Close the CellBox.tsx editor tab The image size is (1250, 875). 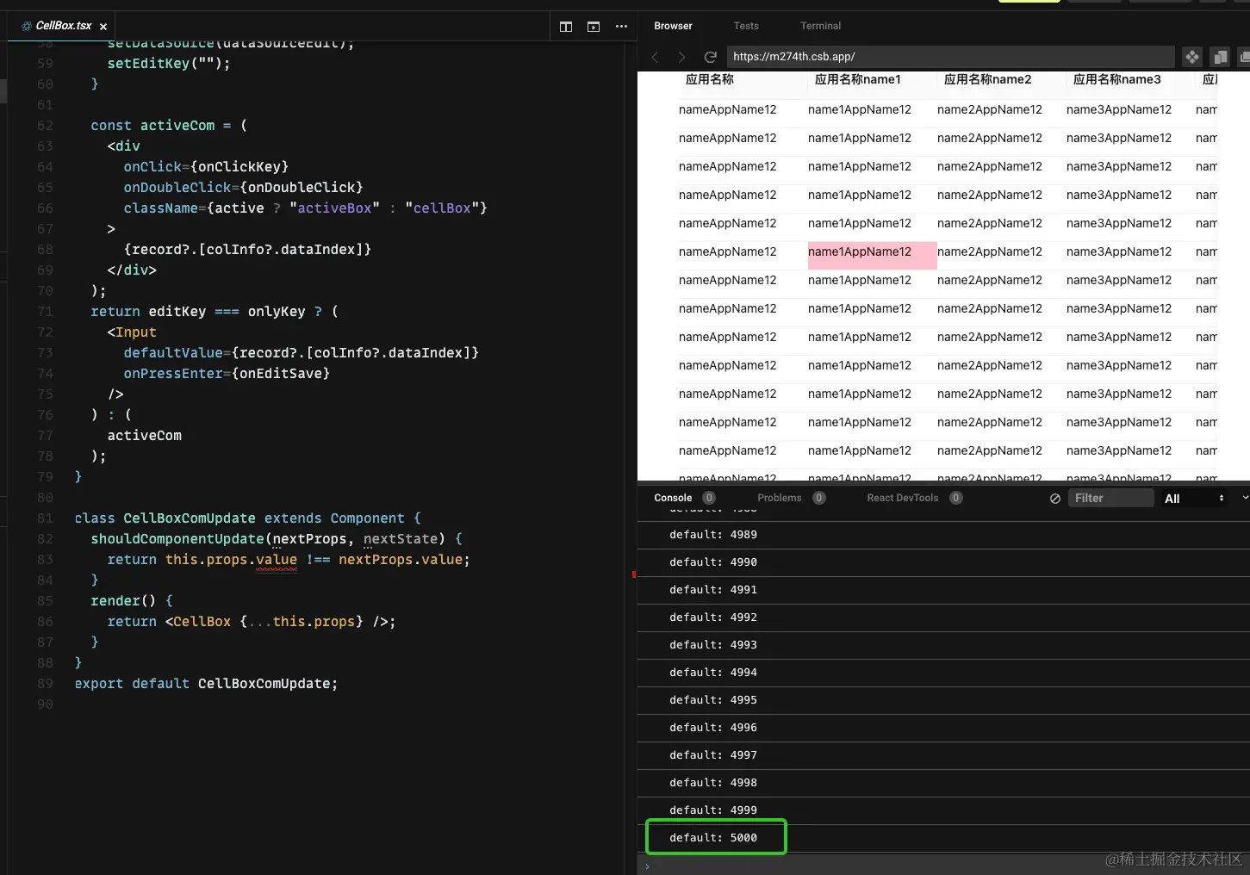pyautogui.click(x=103, y=27)
